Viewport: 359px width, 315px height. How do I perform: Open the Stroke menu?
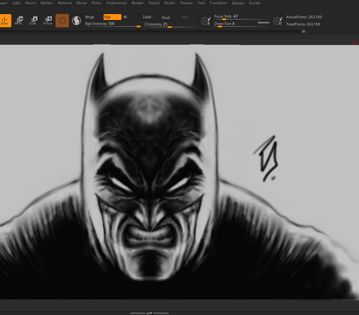(170, 3)
